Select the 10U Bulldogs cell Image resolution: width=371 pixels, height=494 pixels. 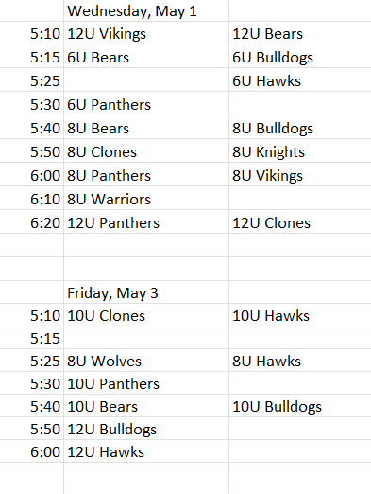300,406
